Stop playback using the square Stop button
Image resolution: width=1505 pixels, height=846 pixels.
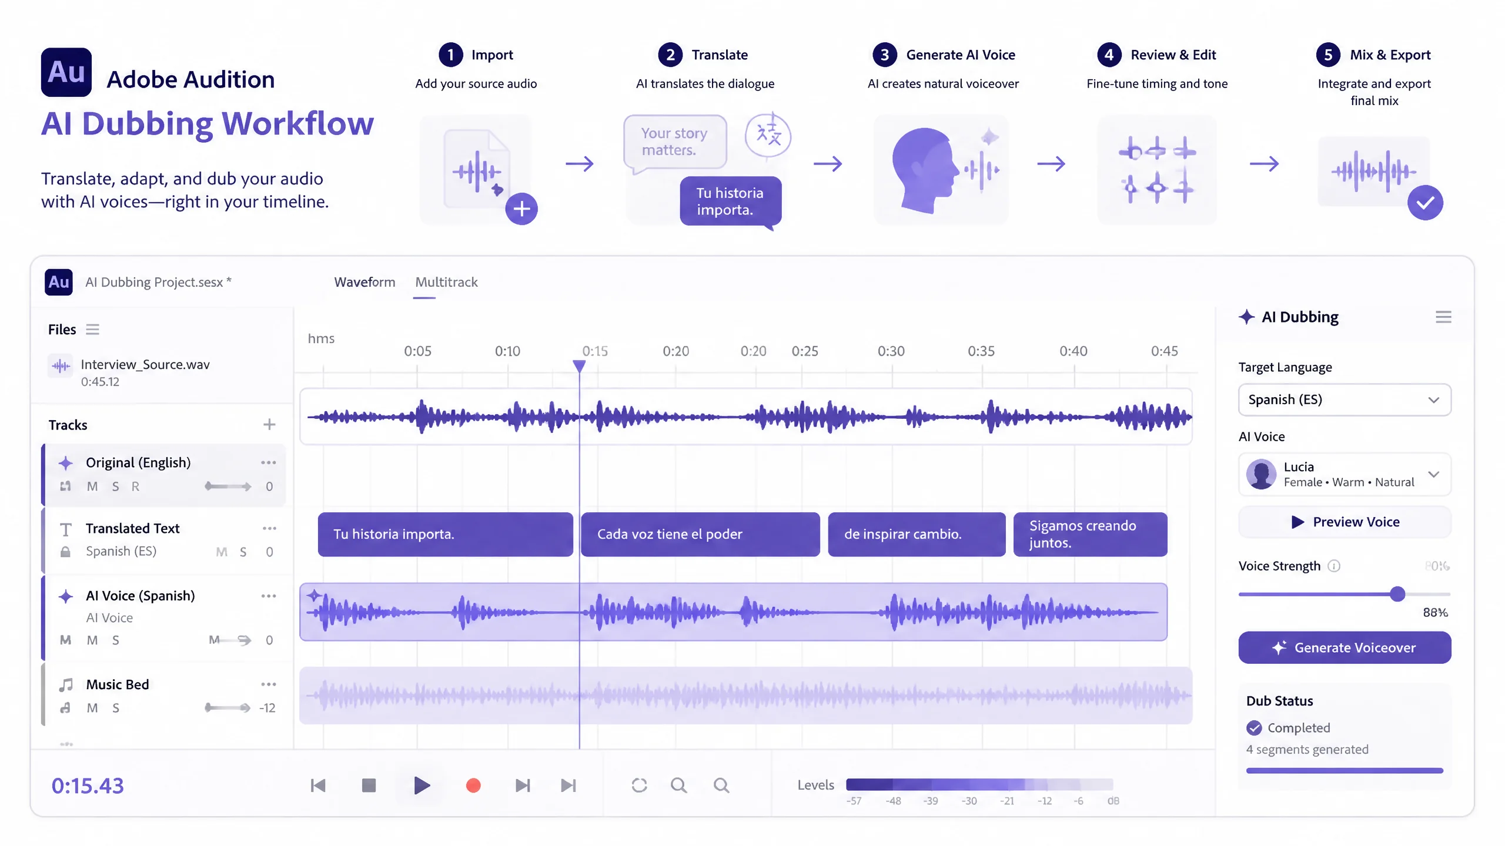click(x=369, y=785)
